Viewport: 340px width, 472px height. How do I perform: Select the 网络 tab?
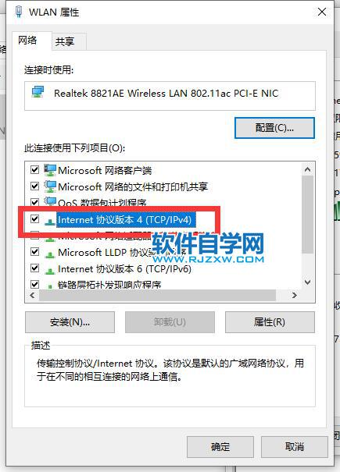[27, 40]
